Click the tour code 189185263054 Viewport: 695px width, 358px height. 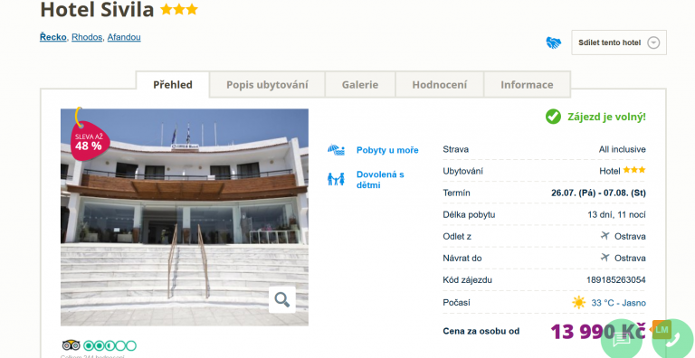(x=616, y=280)
